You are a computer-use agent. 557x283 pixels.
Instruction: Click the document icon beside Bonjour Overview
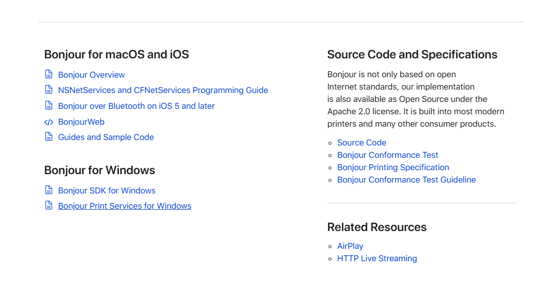click(x=49, y=74)
